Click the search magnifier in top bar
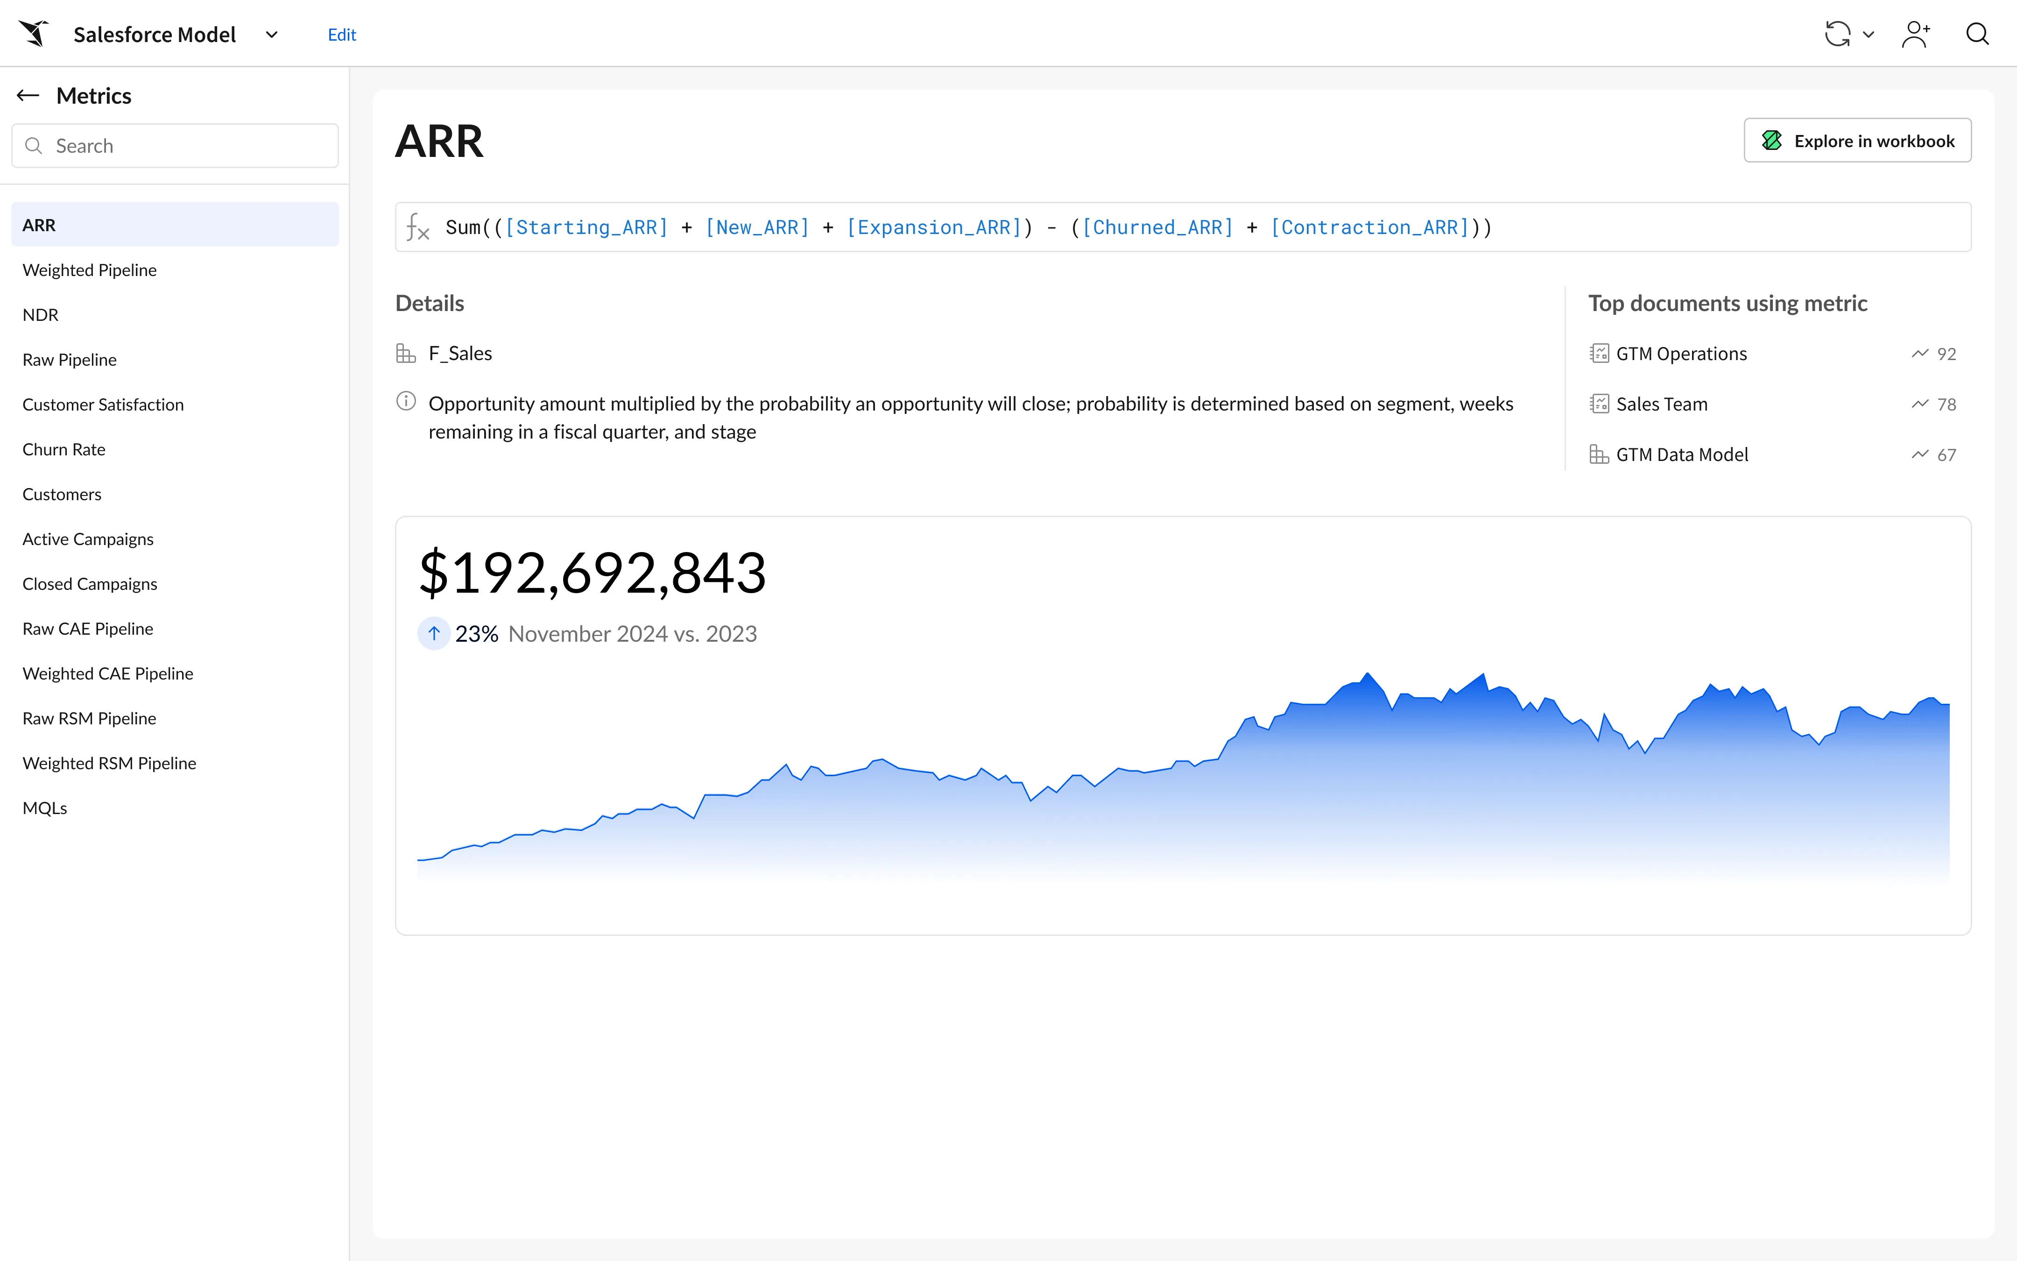Viewport: 2017px width, 1261px height. pyautogui.click(x=1977, y=34)
